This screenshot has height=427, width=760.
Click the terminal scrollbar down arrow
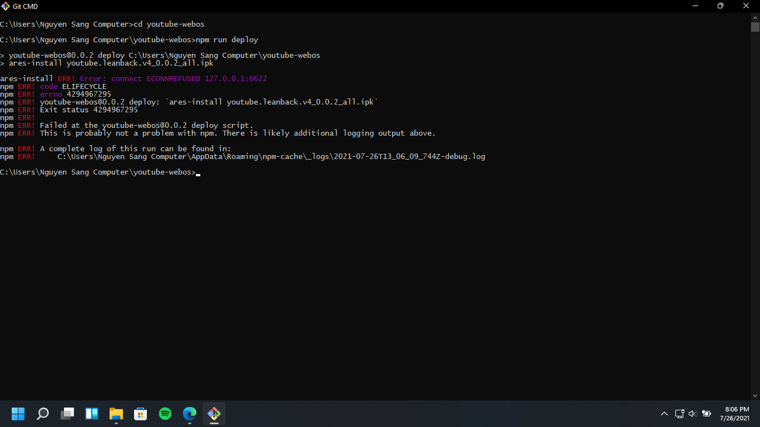755,395
